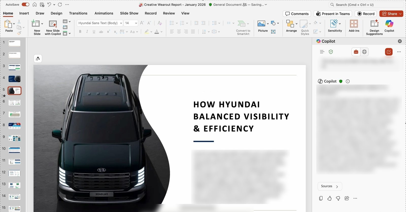Toggle Italic formatting
This screenshot has width=406, height=212.
pyautogui.click(x=87, y=32)
